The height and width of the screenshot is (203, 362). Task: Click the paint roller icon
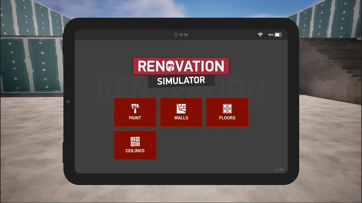(135, 109)
